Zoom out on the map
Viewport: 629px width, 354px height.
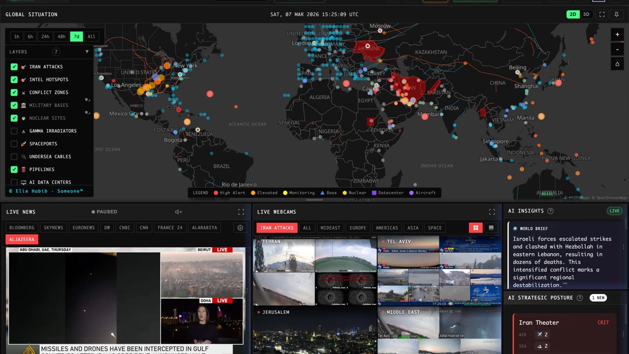point(617,49)
